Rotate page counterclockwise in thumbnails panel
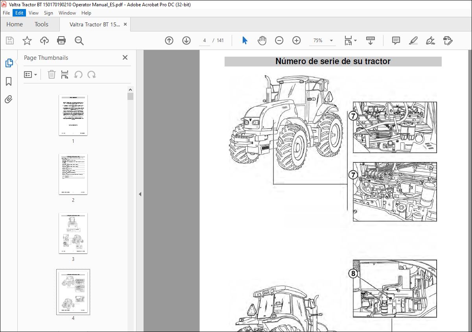472x332 pixels. point(78,74)
